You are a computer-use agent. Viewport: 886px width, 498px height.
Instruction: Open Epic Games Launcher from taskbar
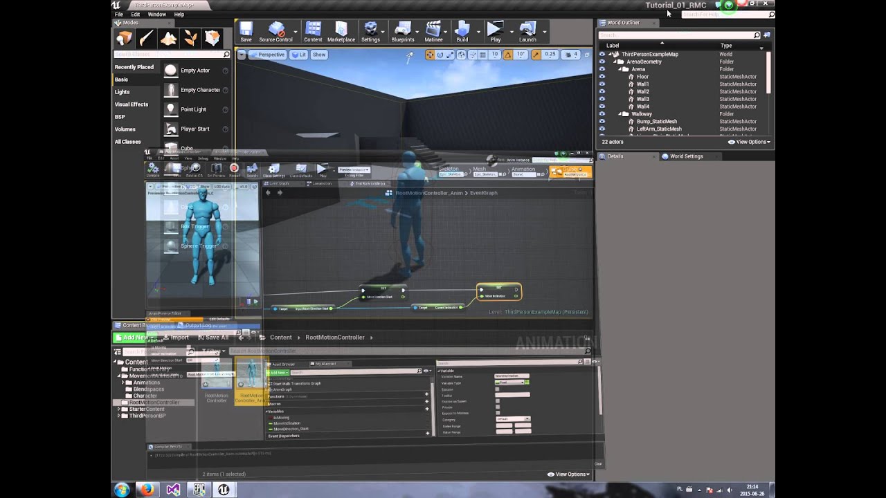(199, 490)
